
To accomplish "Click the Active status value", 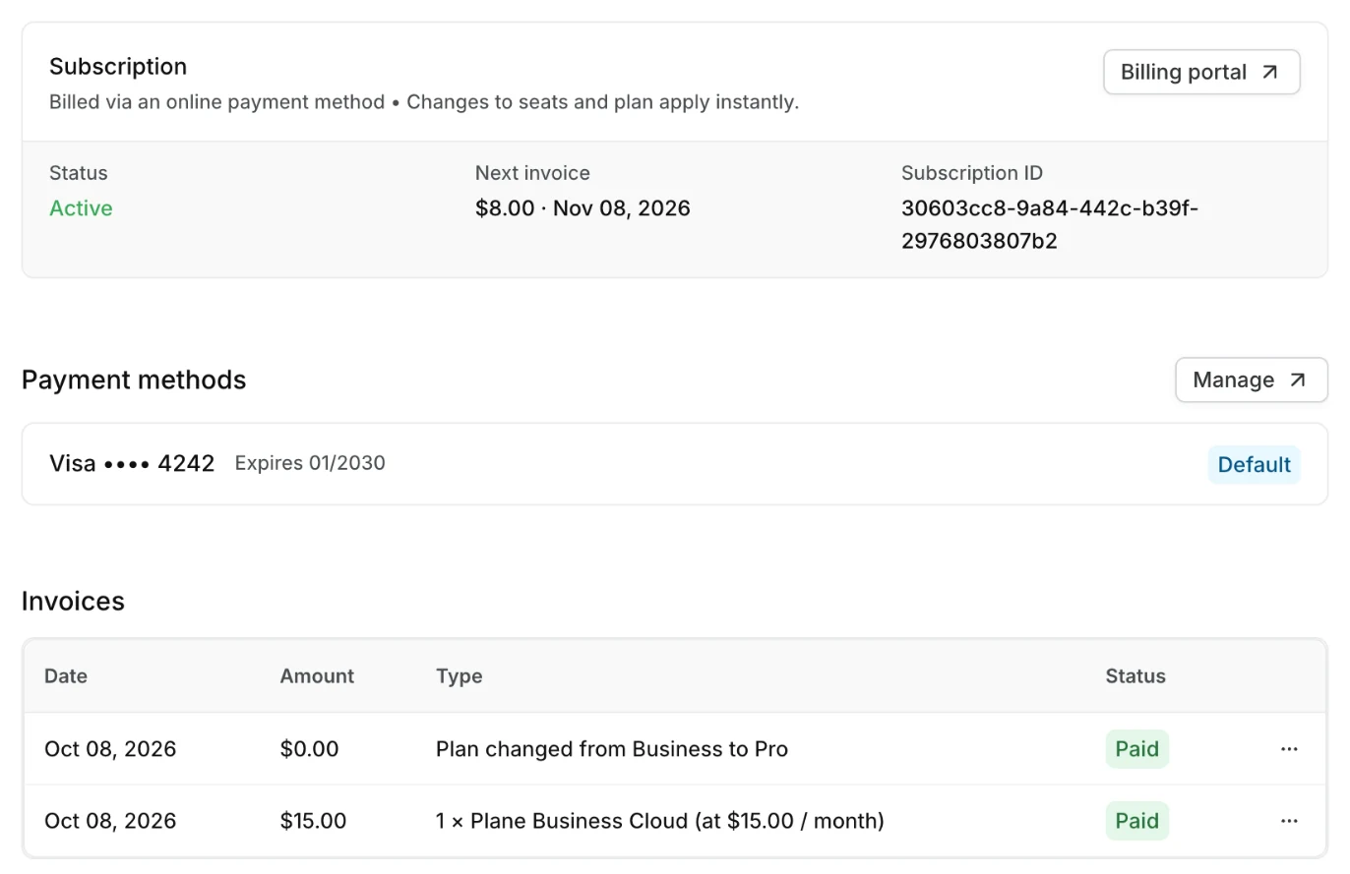I will click(x=81, y=208).
